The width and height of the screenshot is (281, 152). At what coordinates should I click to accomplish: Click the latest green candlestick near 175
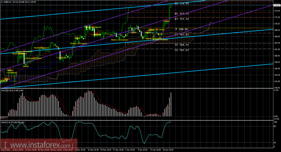tap(171, 6)
